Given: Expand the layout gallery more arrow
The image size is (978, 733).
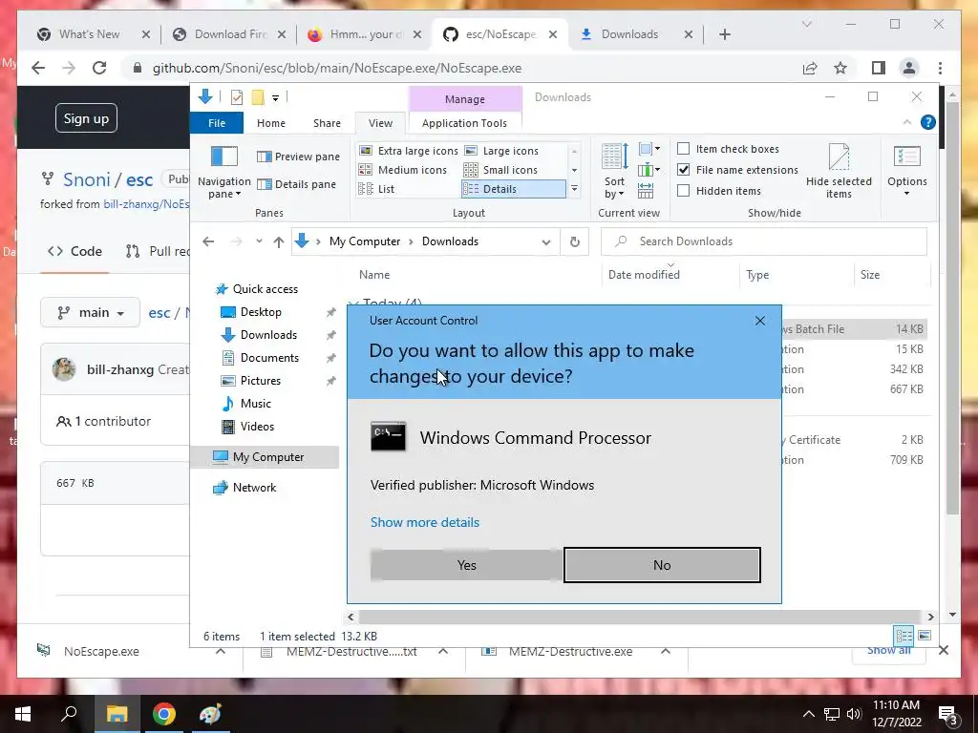Looking at the screenshot, I should 574,189.
